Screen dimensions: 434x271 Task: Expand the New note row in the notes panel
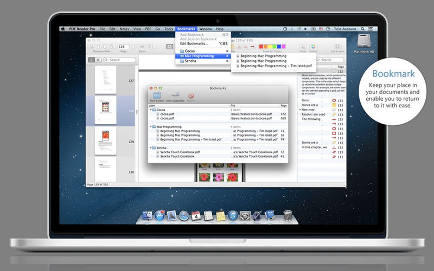pyautogui.click(x=300, y=110)
